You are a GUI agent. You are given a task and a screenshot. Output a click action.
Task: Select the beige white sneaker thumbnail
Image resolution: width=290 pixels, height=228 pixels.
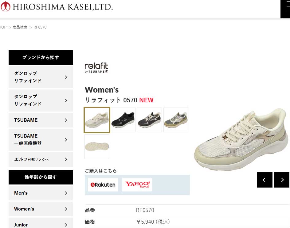coord(97,120)
